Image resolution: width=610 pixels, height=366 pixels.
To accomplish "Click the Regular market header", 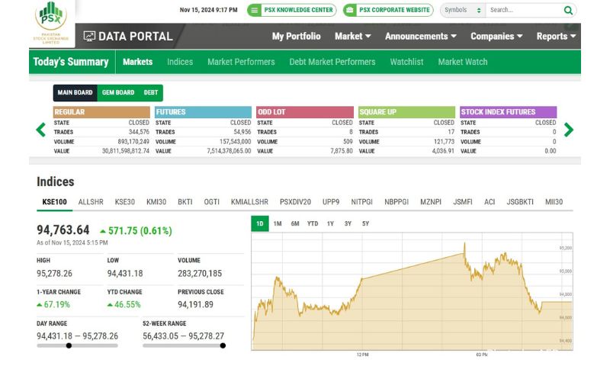I will point(101,112).
